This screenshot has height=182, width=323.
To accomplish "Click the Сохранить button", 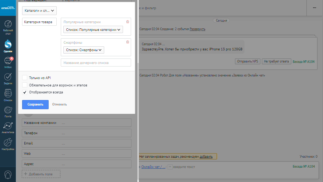I will point(35,104).
